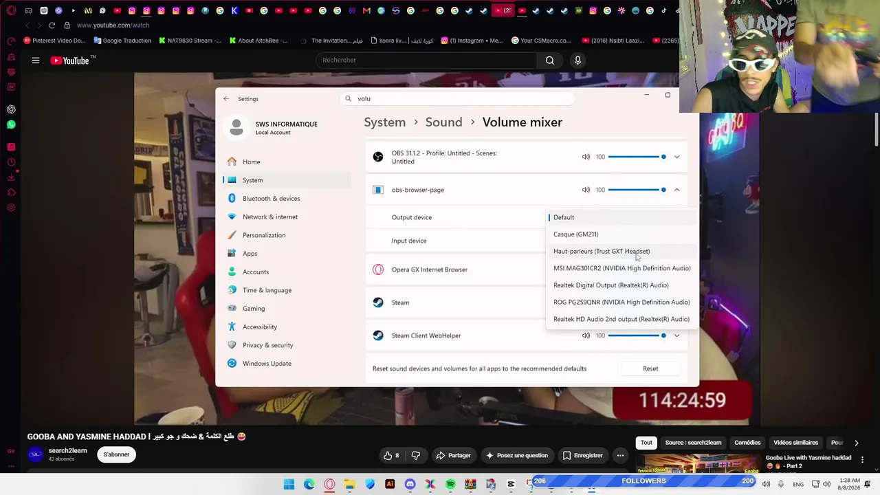Adjust the OBS 31.1.2 volume slider
This screenshot has height=495, width=880.
point(637,157)
